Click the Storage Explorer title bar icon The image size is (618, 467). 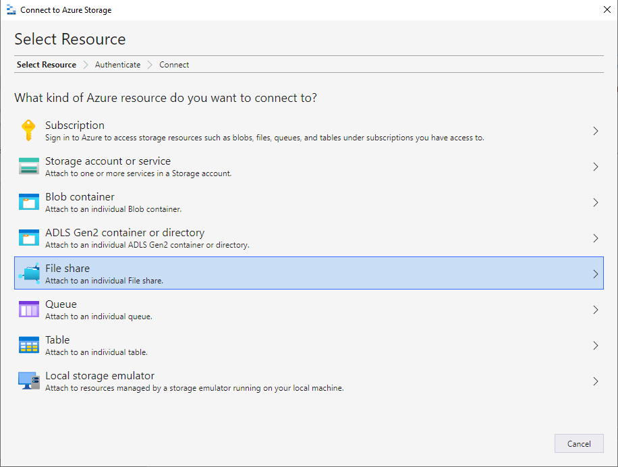[11, 10]
